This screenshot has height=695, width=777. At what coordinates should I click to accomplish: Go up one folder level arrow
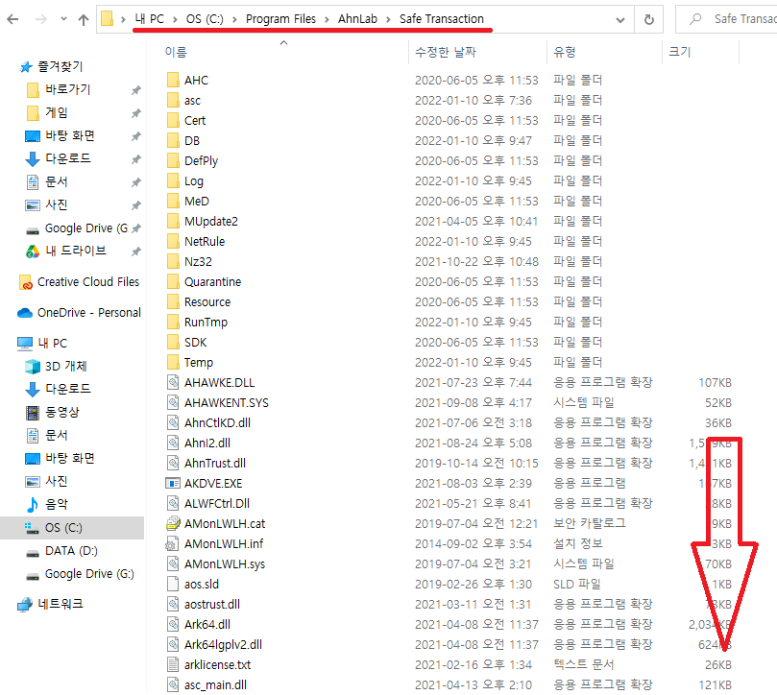84,19
